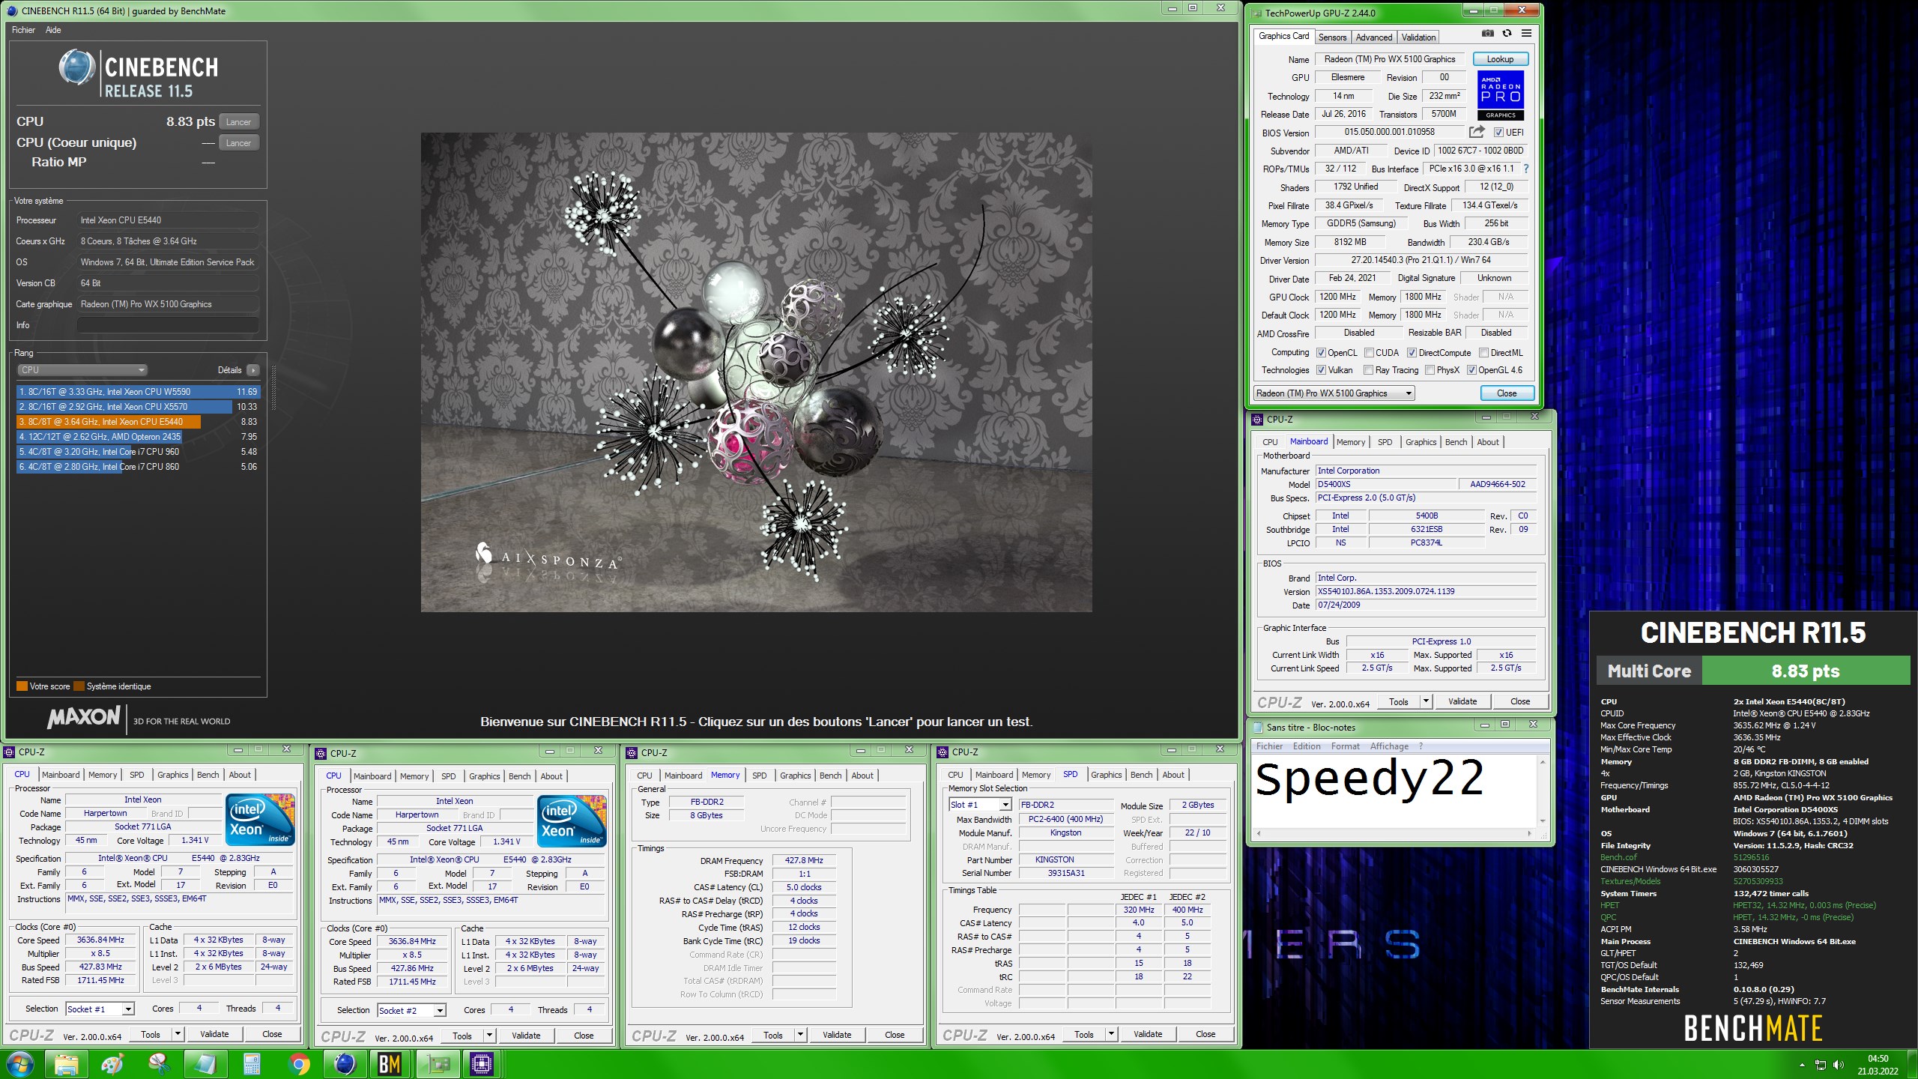
Task: Open the Format menu in Bloc-notes
Action: (x=1345, y=746)
